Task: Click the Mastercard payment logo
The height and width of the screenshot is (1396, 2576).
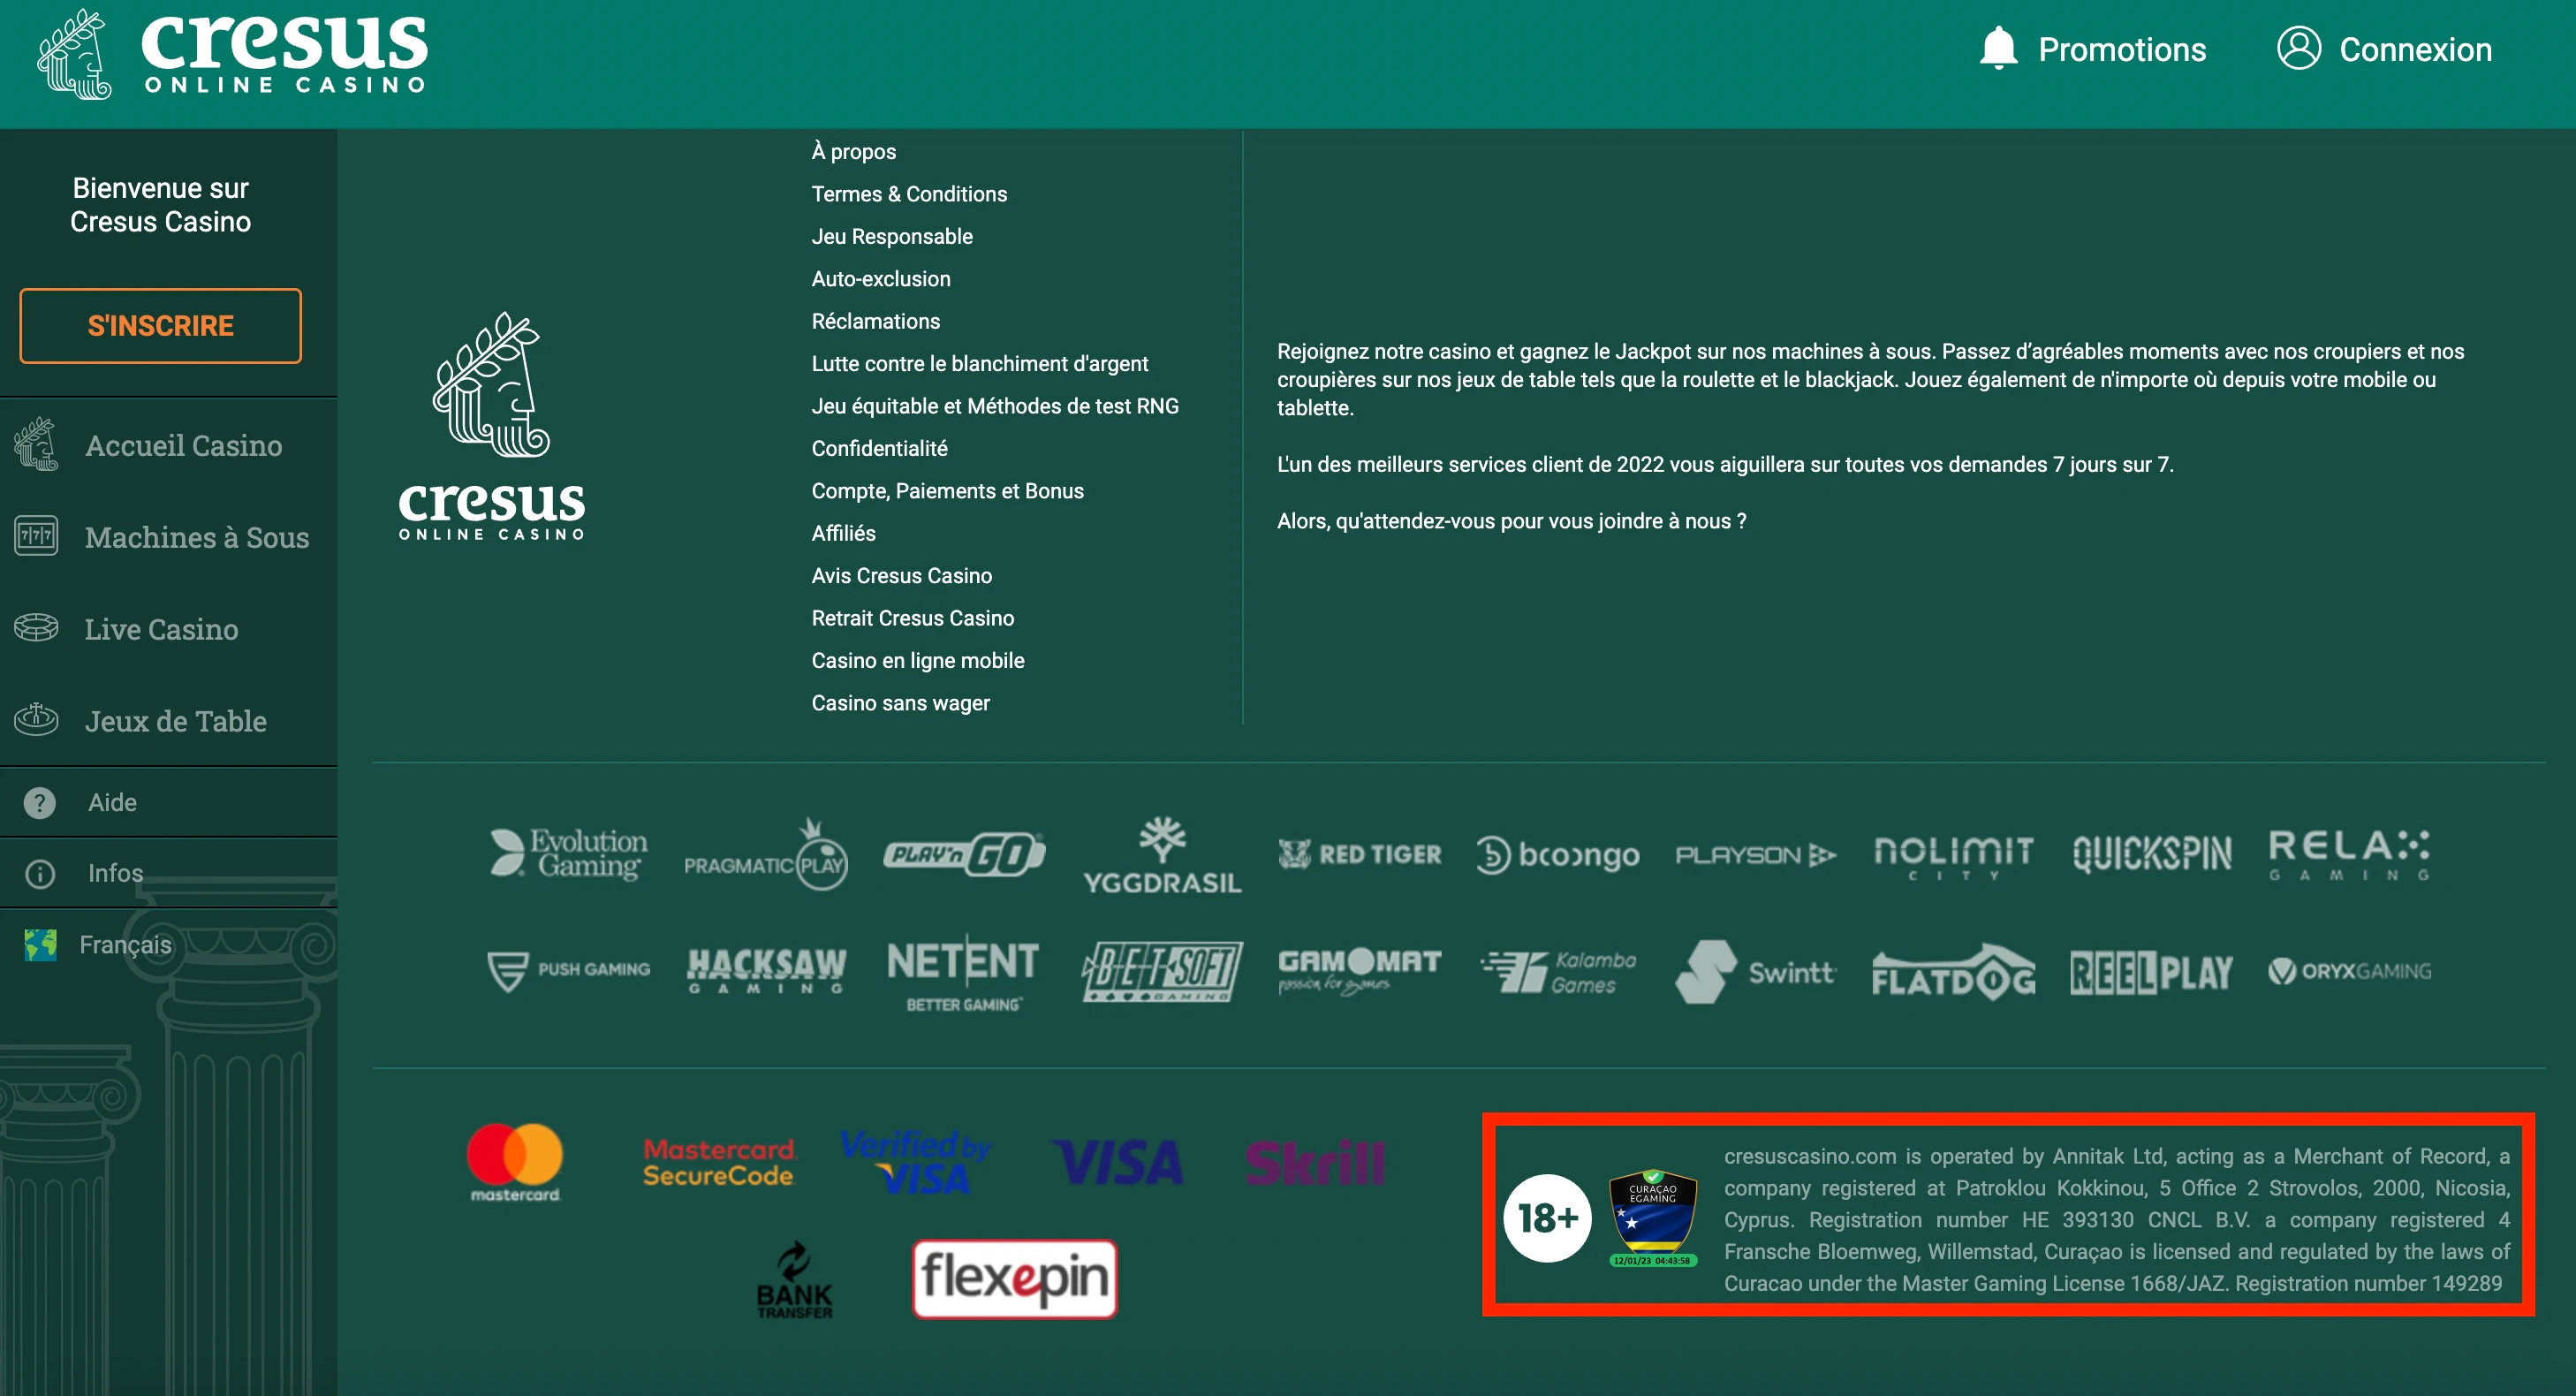Action: coord(515,1162)
